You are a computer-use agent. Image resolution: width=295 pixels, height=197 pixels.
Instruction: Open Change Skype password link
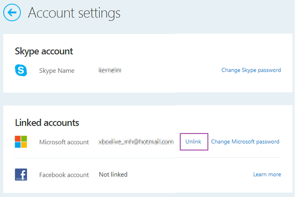click(x=251, y=70)
